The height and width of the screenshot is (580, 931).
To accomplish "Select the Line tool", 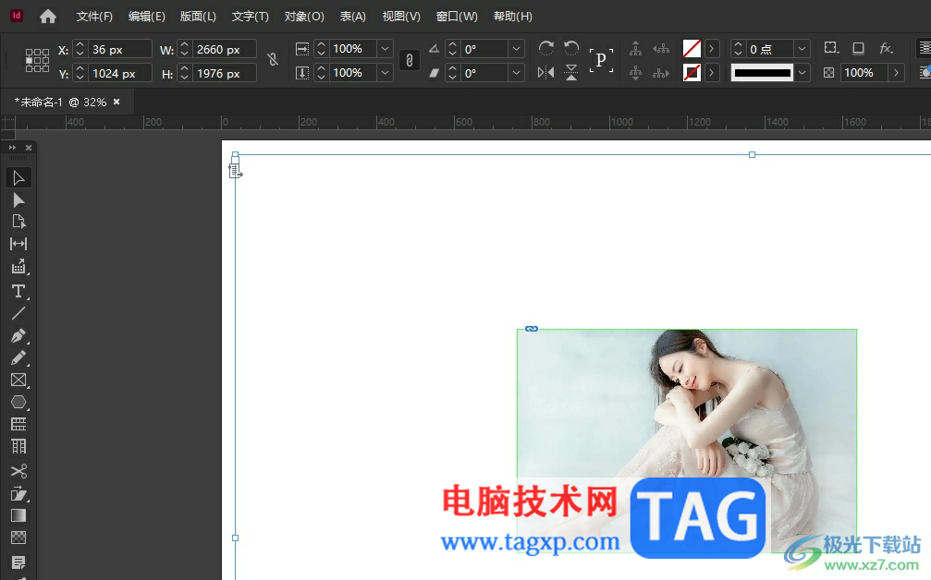I will 18,313.
